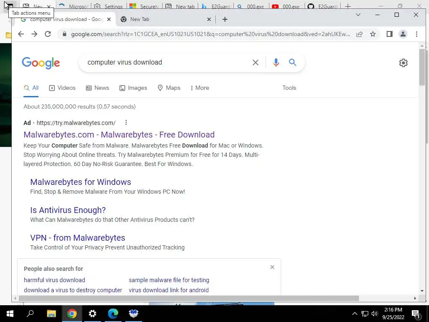Open the search Tools options
429x322 pixels.
(x=289, y=88)
